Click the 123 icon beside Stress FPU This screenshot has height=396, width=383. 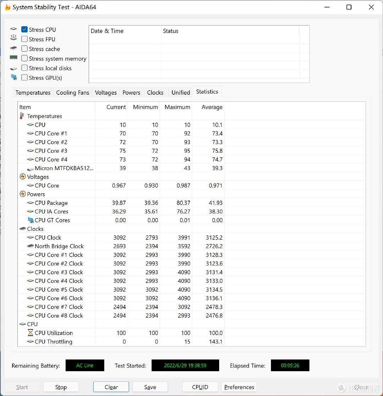click(13, 38)
